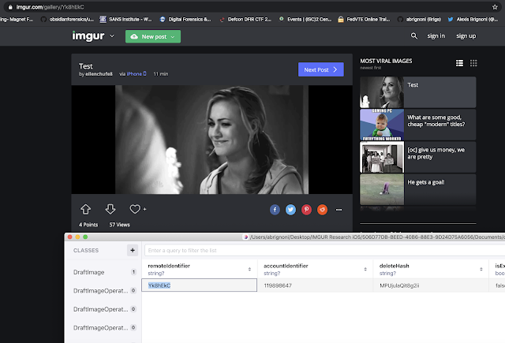Screen dimensions: 505x343
Task: Expand the dropdown arrow next to imgur logo
Action: tap(112, 35)
